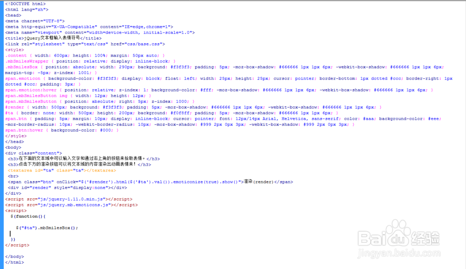Screen dimensions: 466x269
Task: Click the $(function(){ line
Action: [x=28, y=216]
